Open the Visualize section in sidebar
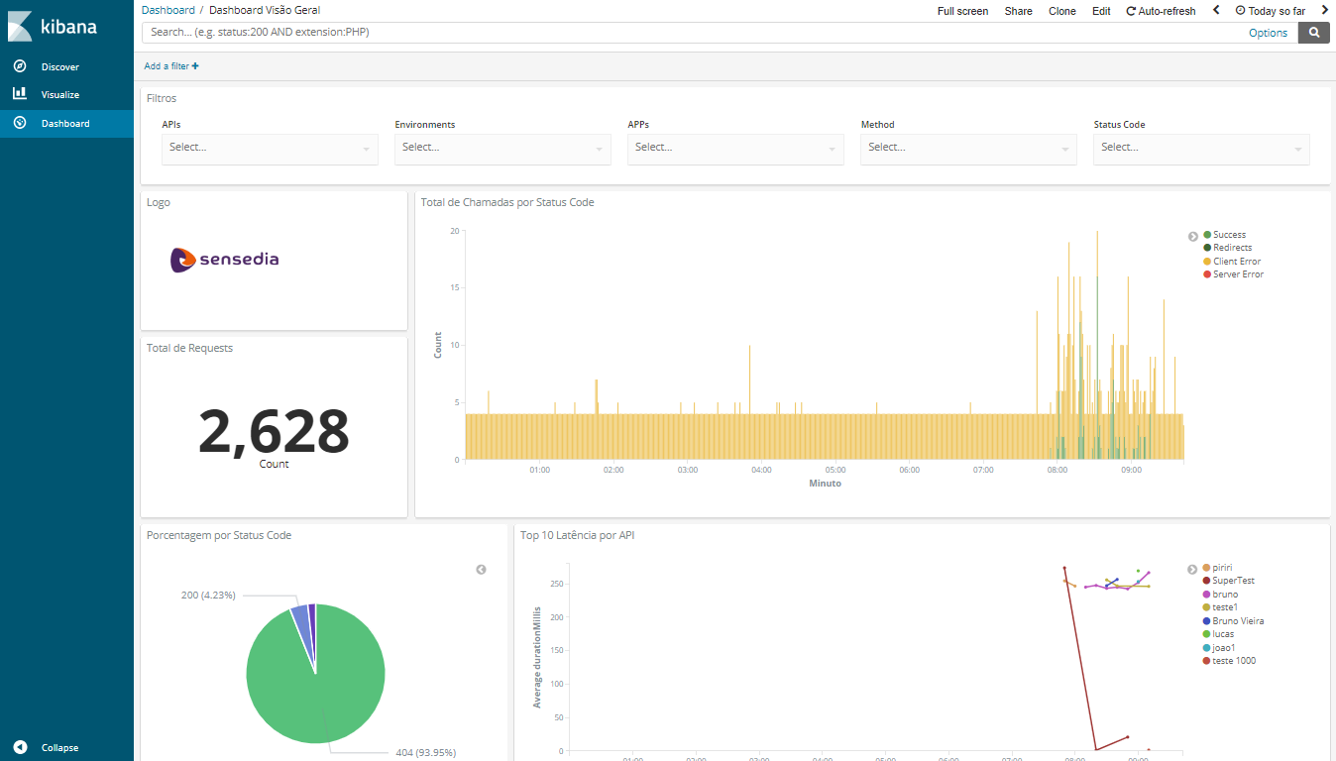Image resolution: width=1336 pixels, height=761 pixels. [x=62, y=93]
